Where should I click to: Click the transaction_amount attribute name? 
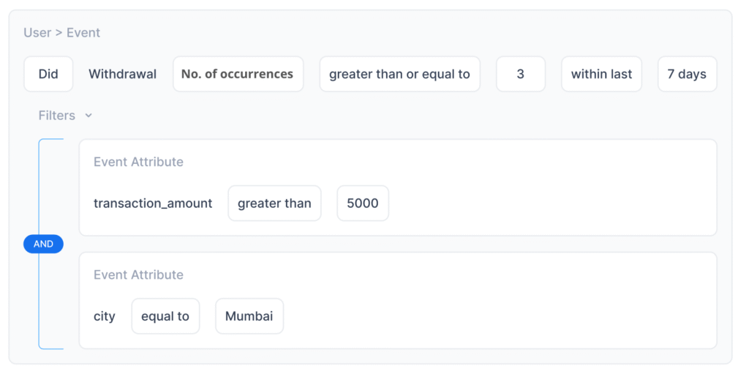153,204
